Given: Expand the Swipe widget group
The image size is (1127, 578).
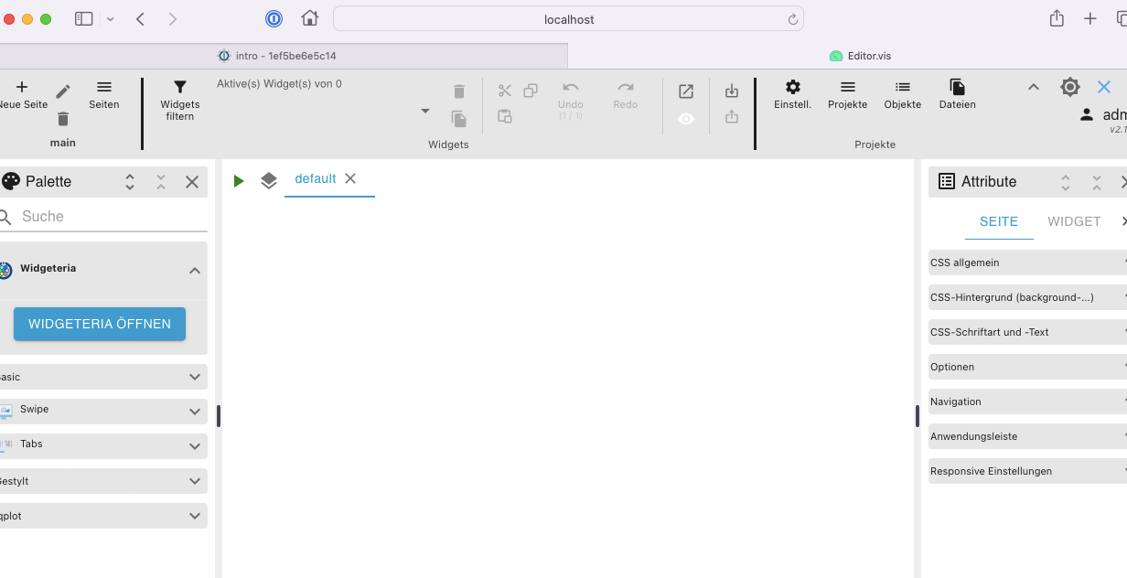Looking at the screenshot, I should tap(103, 411).
